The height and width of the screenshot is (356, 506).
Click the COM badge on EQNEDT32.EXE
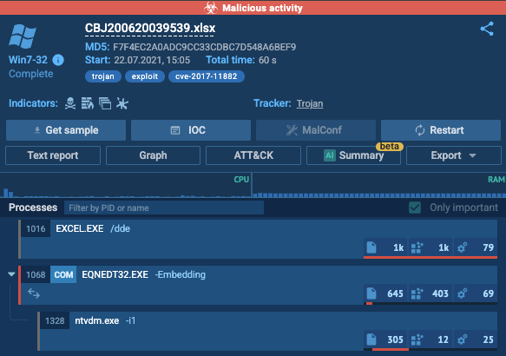click(63, 274)
